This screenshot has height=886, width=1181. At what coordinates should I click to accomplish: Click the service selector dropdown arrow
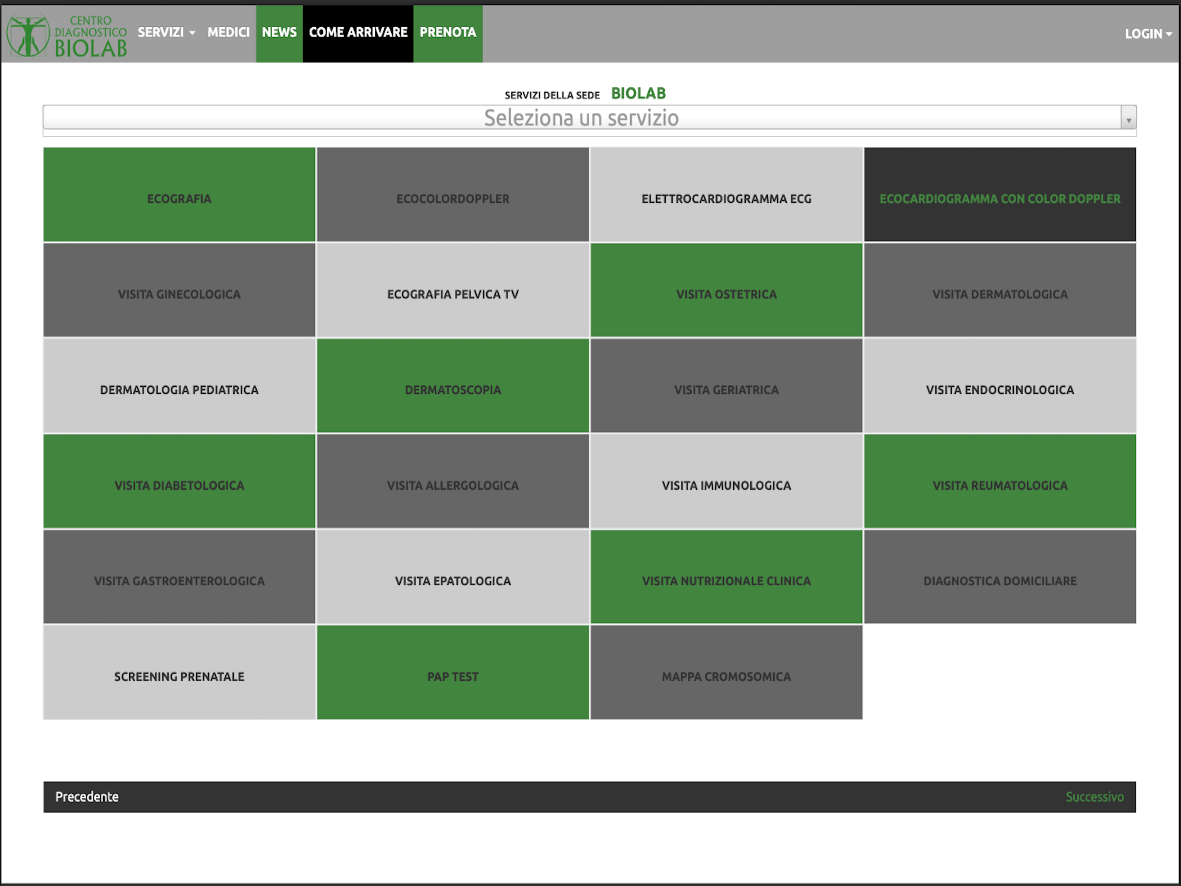tap(1128, 119)
